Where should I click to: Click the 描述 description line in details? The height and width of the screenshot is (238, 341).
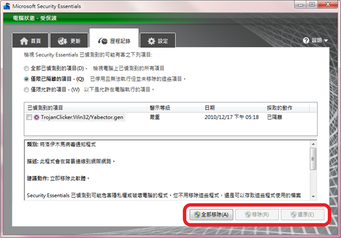(71, 161)
